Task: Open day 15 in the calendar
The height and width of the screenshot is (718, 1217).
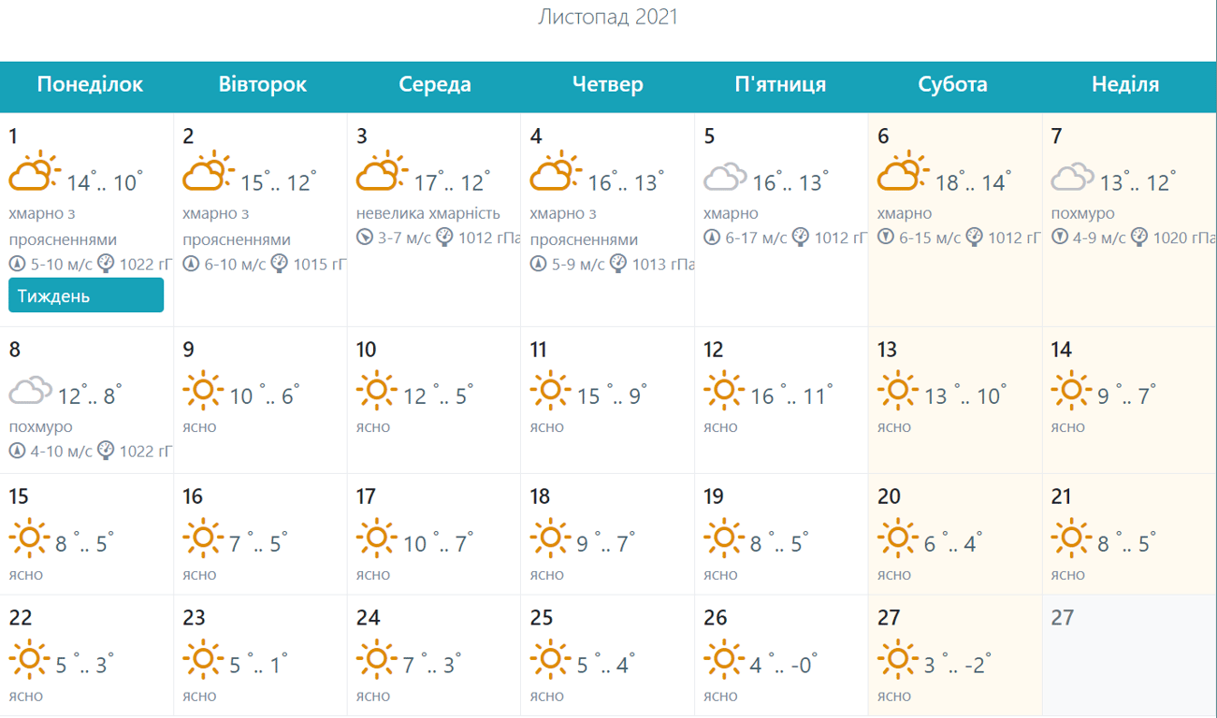Action: (86, 533)
